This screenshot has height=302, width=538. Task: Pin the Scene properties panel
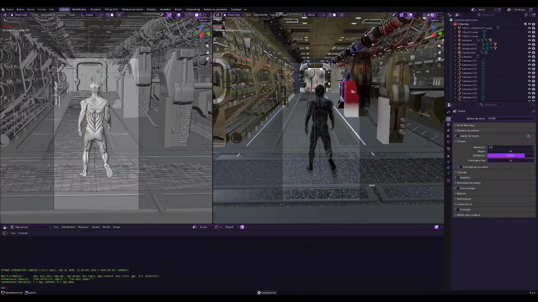coord(534,111)
